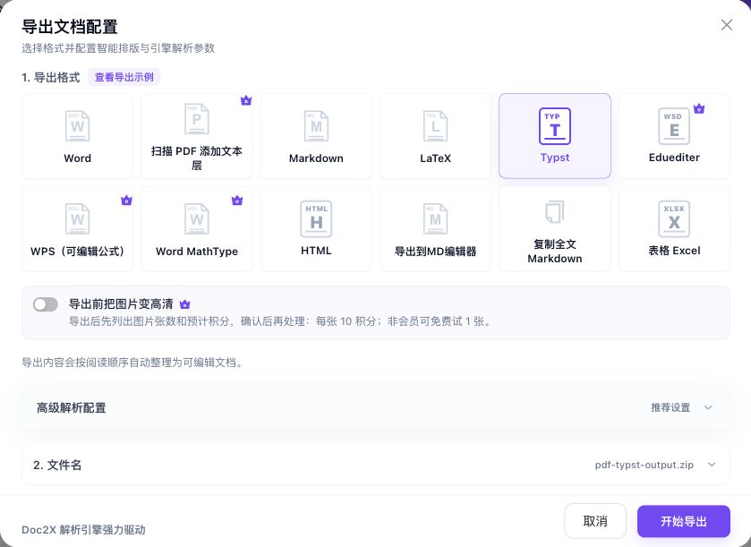Select the LaTeX file icon
This screenshot has height=547, width=751.
click(435, 126)
